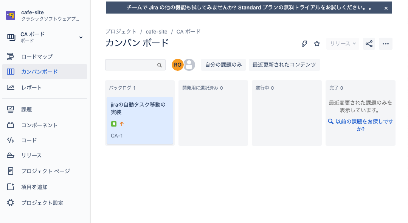The image size is (408, 223).
Task: Click the board search input field
Action: pyautogui.click(x=132, y=65)
